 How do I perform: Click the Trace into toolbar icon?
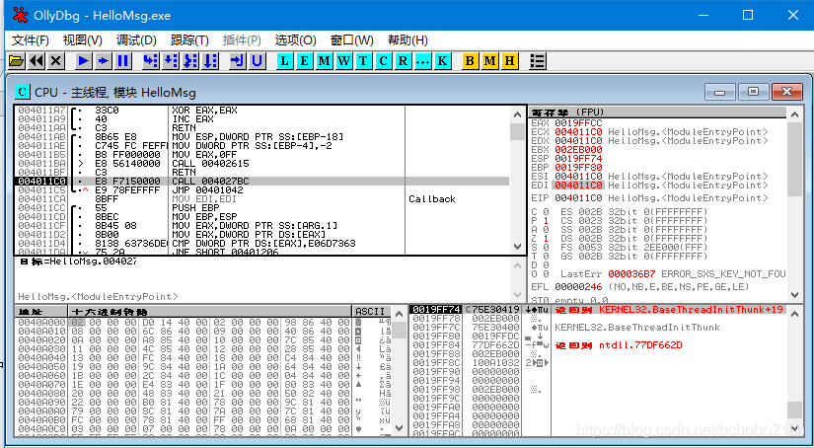190,61
